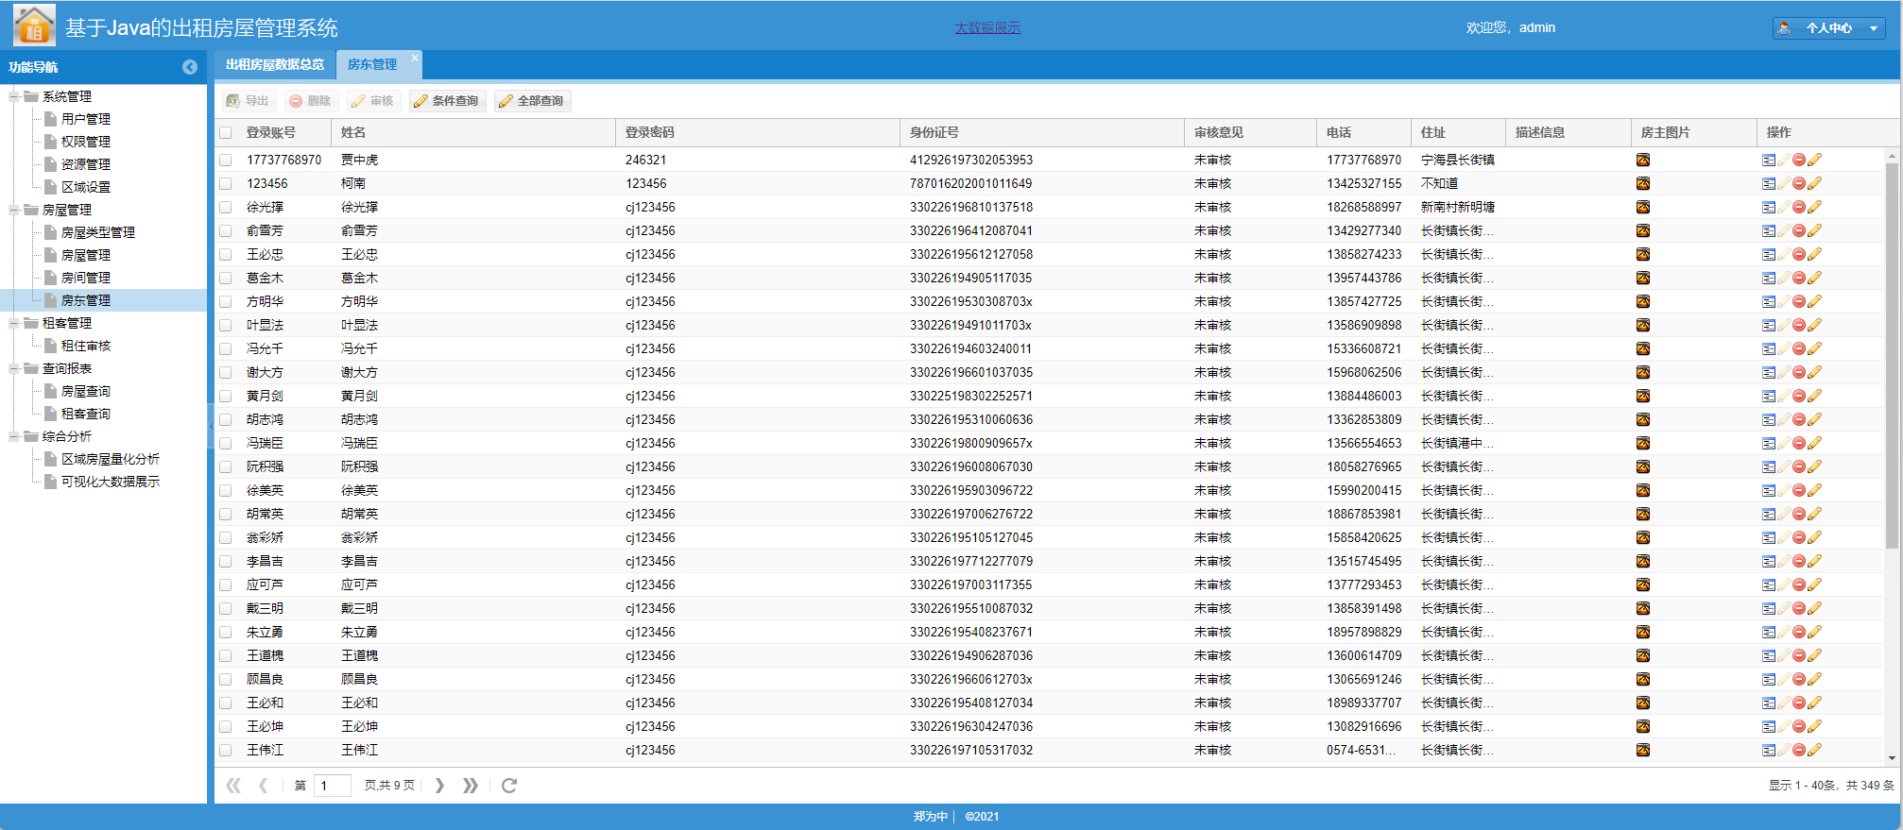This screenshot has width=1903, height=830.
Task: Click red delete icon in 柯南 row
Action: click(1799, 183)
